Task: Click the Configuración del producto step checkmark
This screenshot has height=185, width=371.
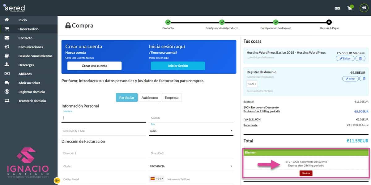Action: (x=222, y=22)
